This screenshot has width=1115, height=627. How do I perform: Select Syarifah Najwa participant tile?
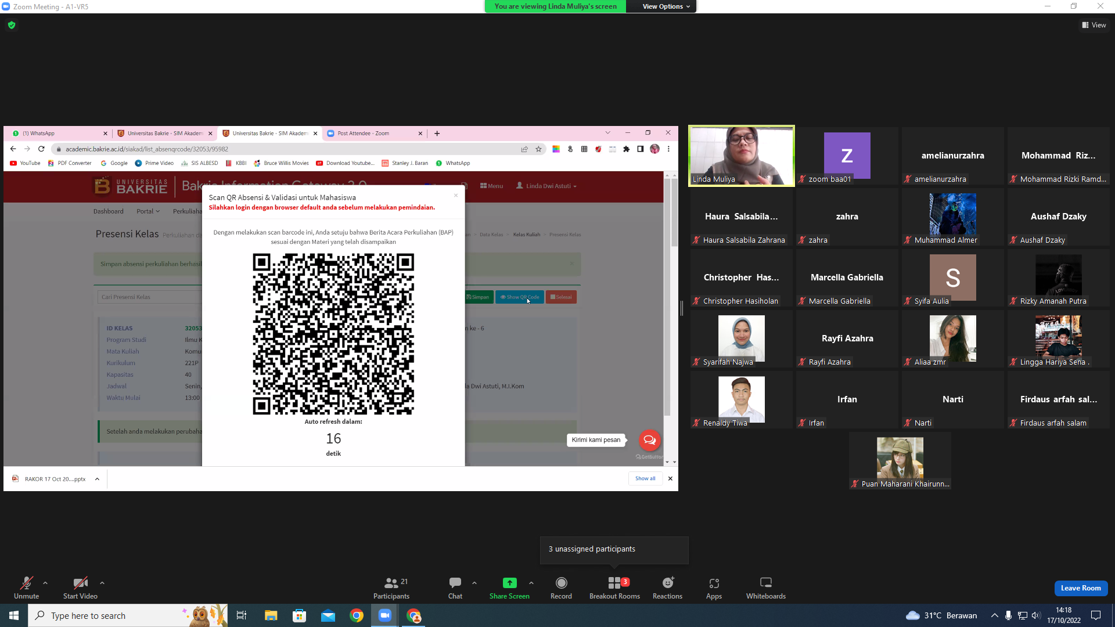pyautogui.click(x=742, y=338)
